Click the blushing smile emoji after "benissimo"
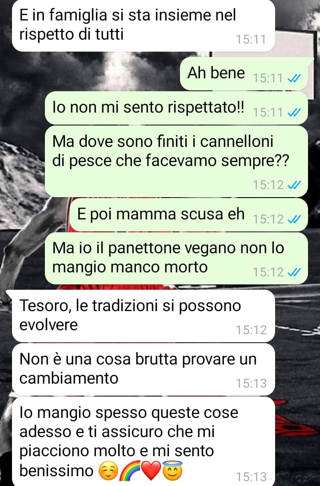The height and width of the screenshot is (486, 320). [108, 471]
